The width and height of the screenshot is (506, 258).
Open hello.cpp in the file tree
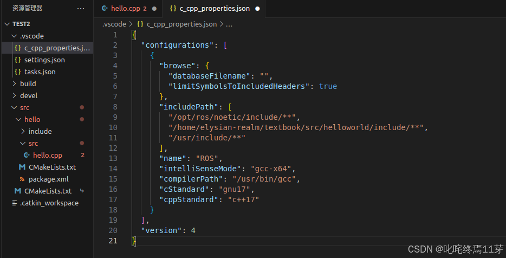(x=47, y=156)
